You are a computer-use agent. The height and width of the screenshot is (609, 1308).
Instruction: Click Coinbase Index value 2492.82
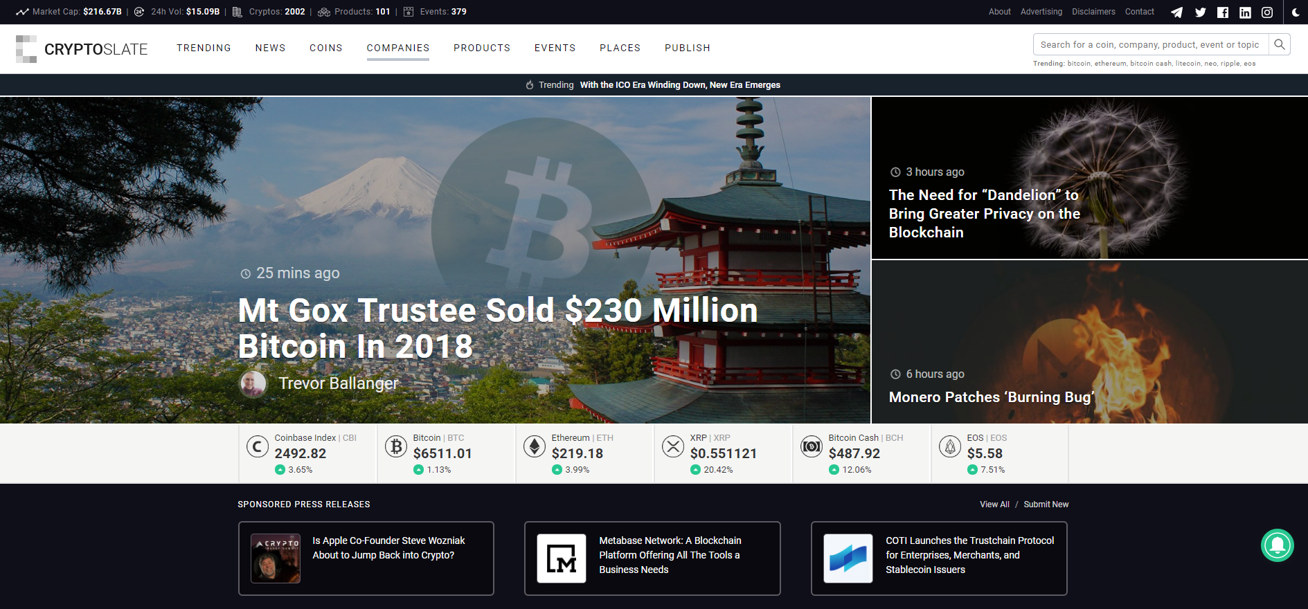pos(301,453)
